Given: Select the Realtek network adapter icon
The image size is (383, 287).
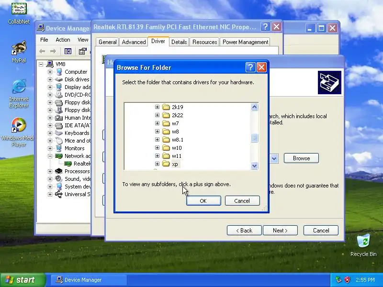Looking at the screenshot, I should pyautogui.click(x=68, y=164).
